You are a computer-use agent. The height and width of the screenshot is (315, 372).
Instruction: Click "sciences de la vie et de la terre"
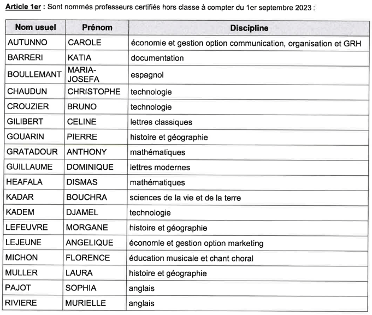click(186, 198)
